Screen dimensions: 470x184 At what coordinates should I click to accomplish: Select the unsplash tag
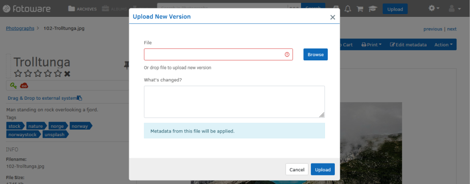[55, 134]
